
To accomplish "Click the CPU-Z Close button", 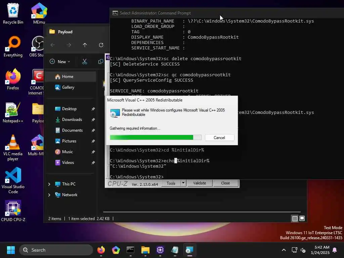I will [x=225, y=183].
